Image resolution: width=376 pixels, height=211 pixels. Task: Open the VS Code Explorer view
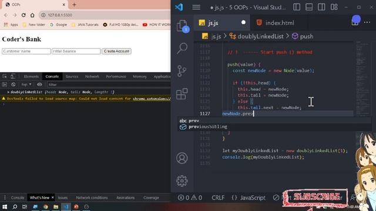pos(182,26)
